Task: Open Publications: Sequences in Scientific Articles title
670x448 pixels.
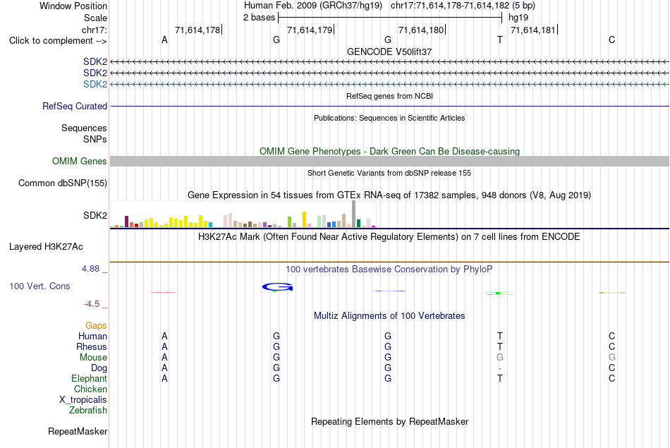Action: coord(389,118)
